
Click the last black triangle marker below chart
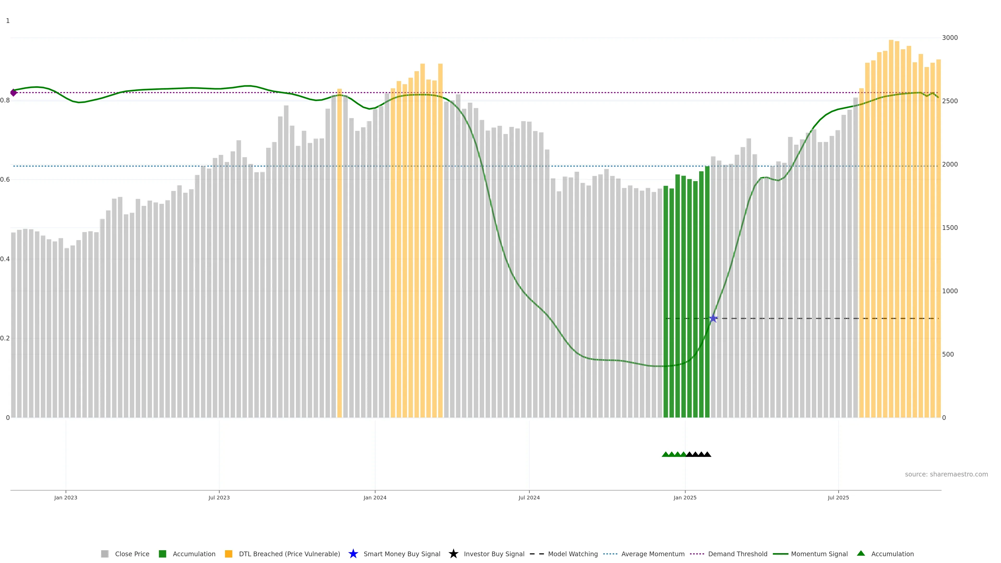[x=707, y=454]
